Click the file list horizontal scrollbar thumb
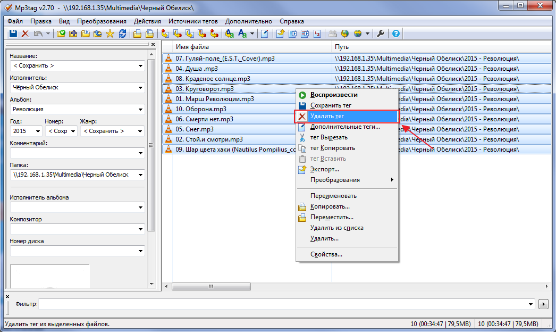This screenshot has height=332, width=556. (212, 286)
